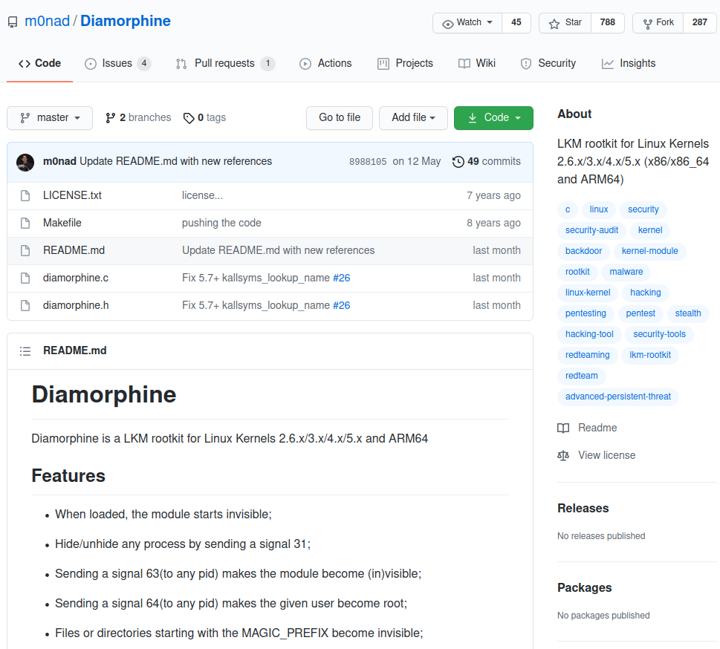Select the 'malware' topic tag
The height and width of the screenshot is (649, 720).
(626, 272)
